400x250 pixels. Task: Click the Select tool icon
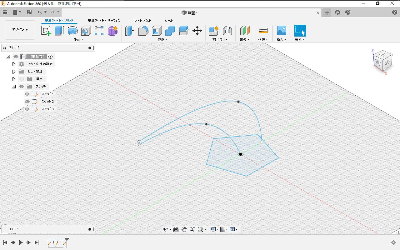coord(300,31)
